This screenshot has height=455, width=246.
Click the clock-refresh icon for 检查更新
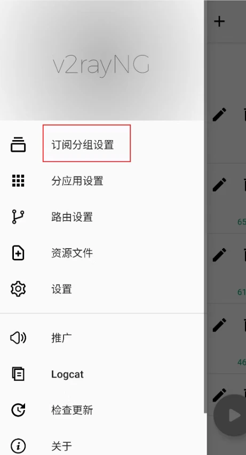click(18, 410)
